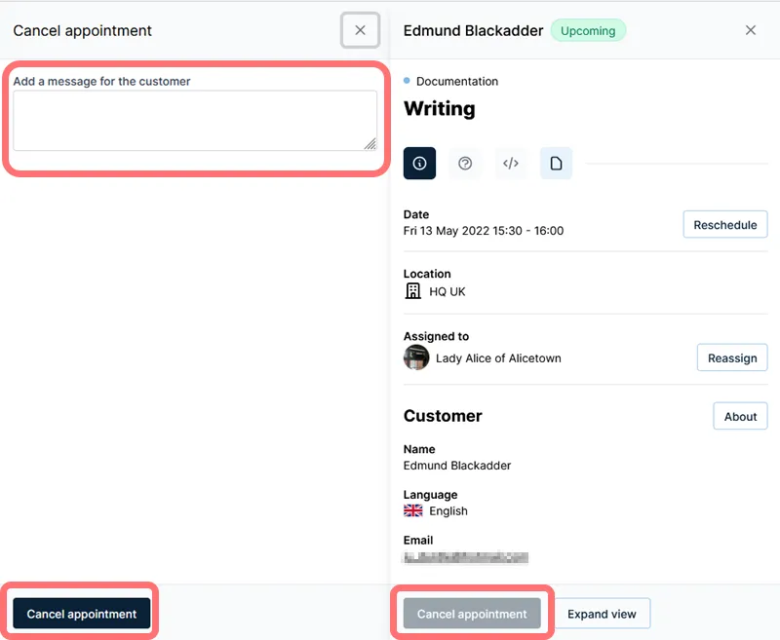The height and width of the screenshot is (640, 780).
Task: Click the Edmund Blackadder panel title
Action: click(473, 31)
